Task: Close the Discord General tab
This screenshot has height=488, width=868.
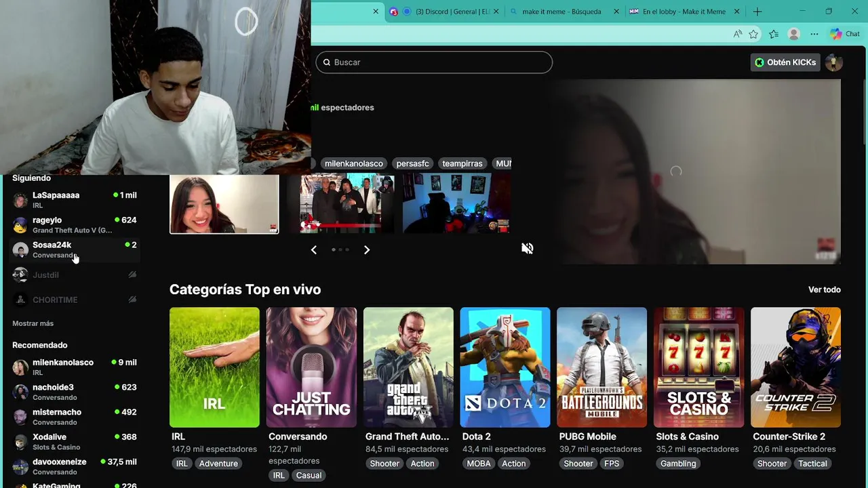Action: coord(496,12)
